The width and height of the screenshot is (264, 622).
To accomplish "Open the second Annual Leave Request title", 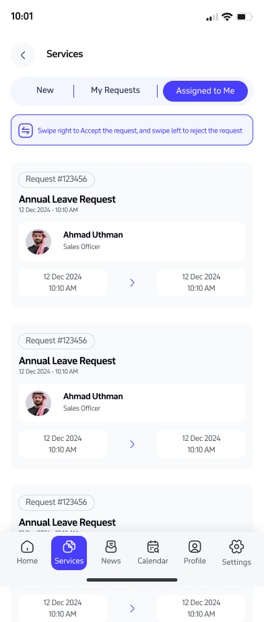I will 67,361.
